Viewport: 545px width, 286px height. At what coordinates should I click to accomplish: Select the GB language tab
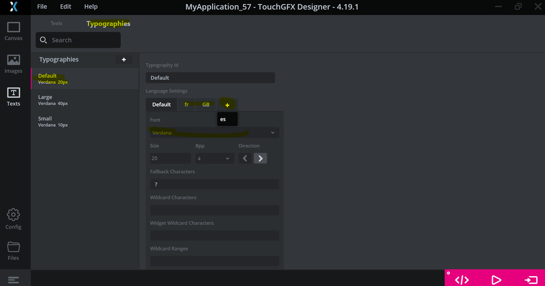tap(206, 105)
